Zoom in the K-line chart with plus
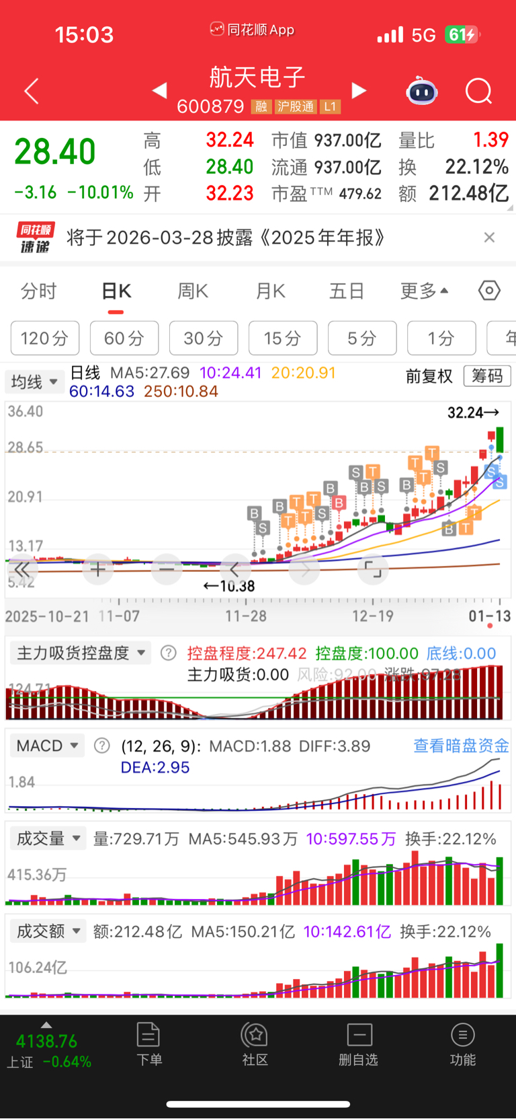 coord(98,569)
